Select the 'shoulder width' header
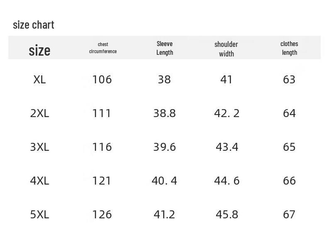The image size is (329, 247). coord(226,49)
